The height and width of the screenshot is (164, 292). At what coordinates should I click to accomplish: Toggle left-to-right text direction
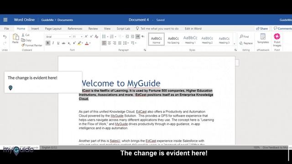(138, 36)
